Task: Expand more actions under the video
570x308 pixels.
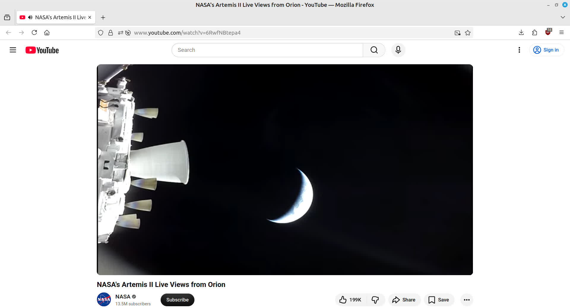Action: 466,300
